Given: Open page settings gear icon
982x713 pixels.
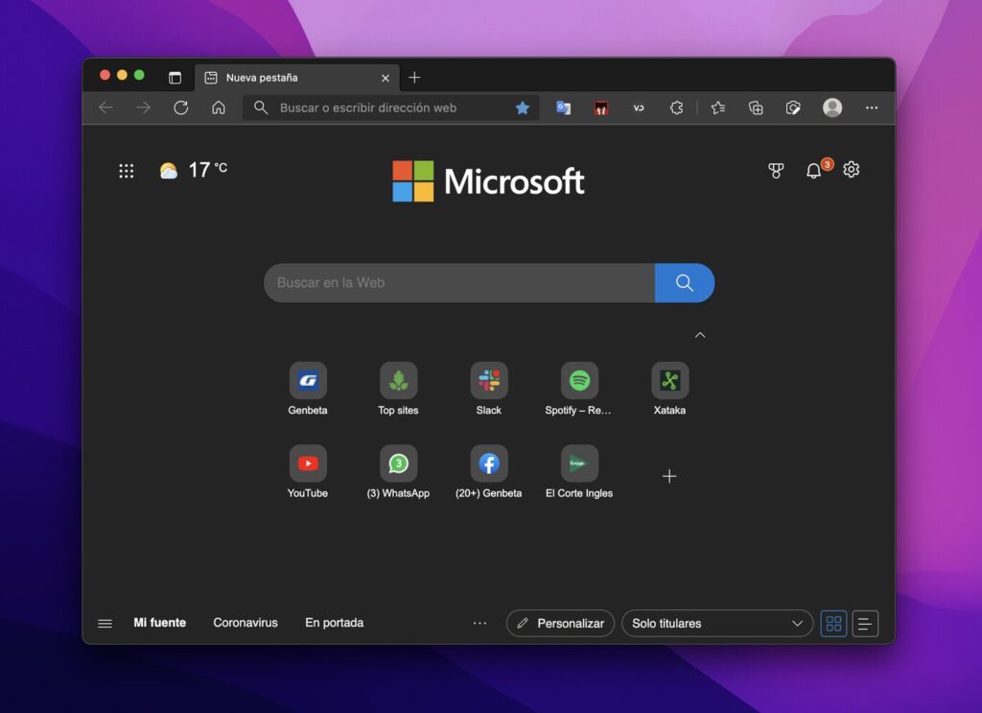Looking at the screenshot, I should [x=851, y=170].
